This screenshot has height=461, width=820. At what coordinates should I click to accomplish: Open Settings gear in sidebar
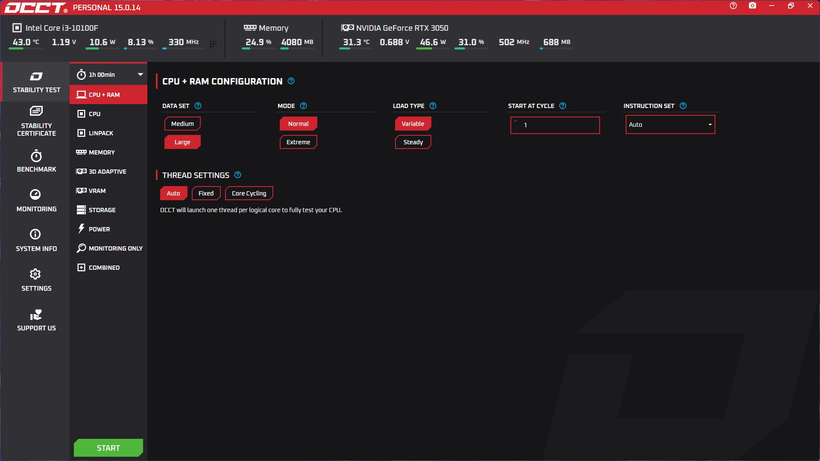(35, 274)
